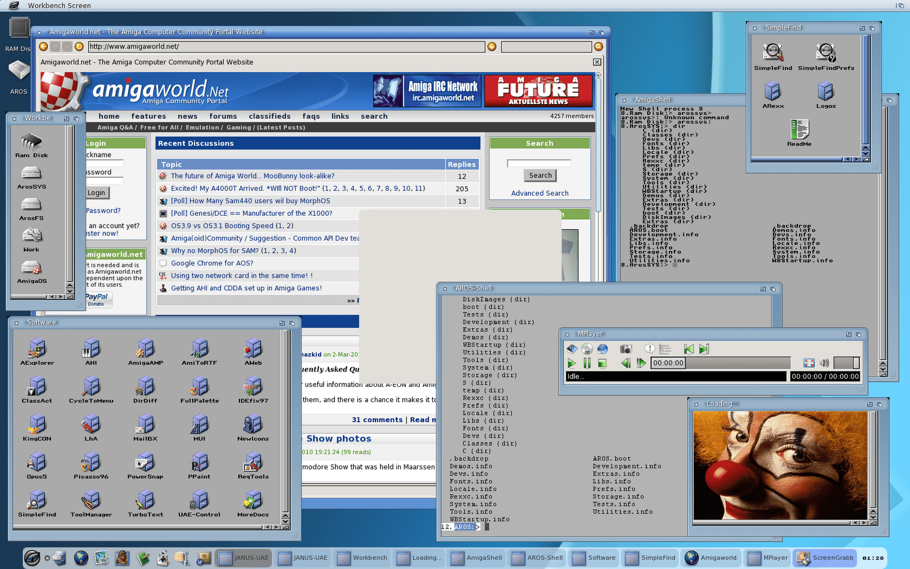The height and width of the screenshot is (569, 910).
Task: Launch AWeb from the Software window
Action: coord(253,351)
